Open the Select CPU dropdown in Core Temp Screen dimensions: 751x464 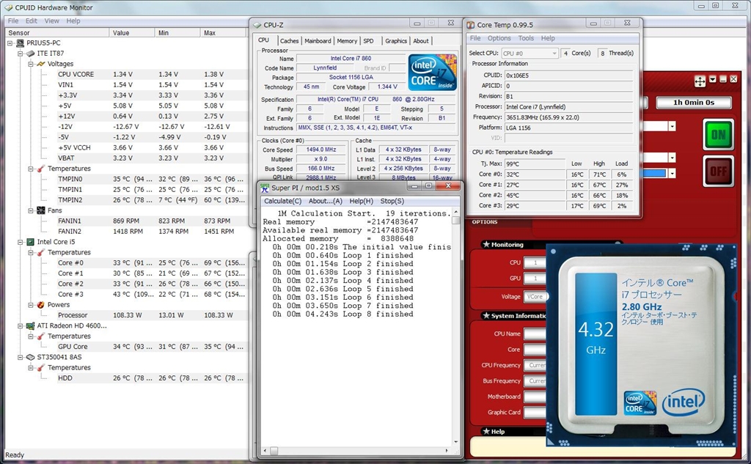click(x=530, y=54)
